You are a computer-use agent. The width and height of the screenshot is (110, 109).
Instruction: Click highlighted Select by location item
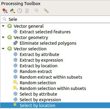point(55,105)
